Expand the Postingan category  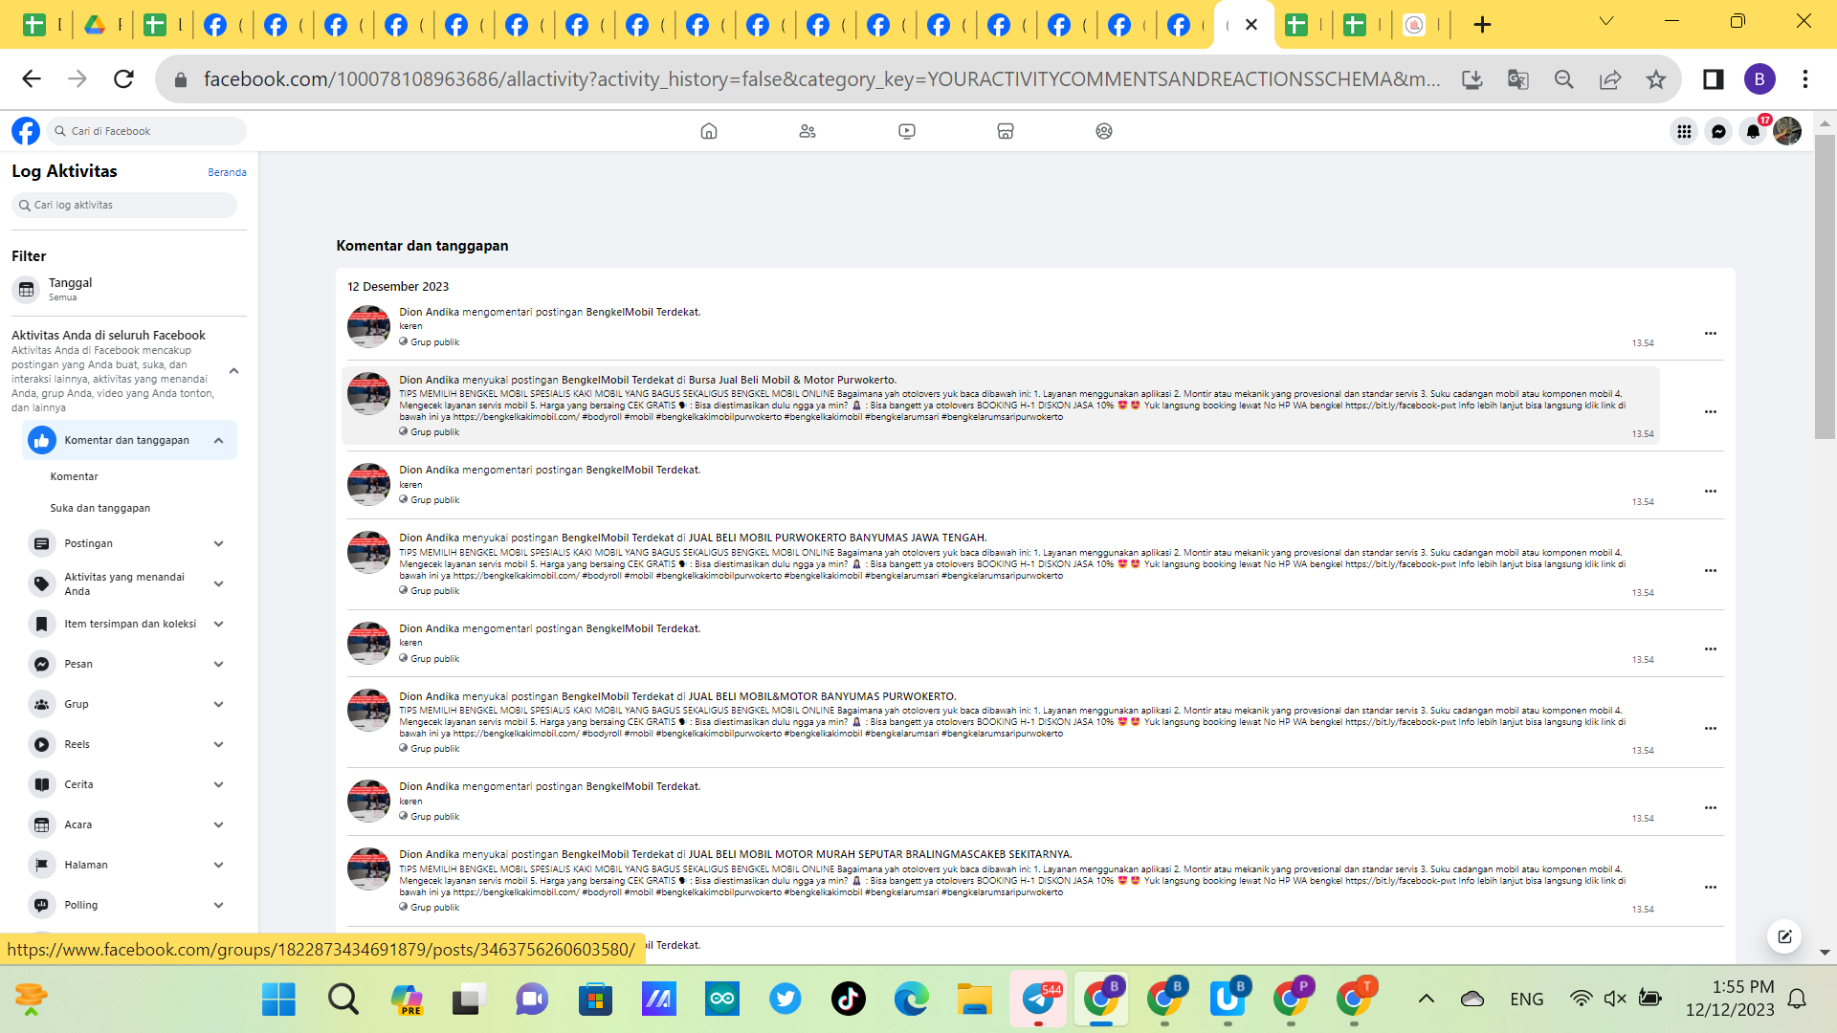point(218,543)
